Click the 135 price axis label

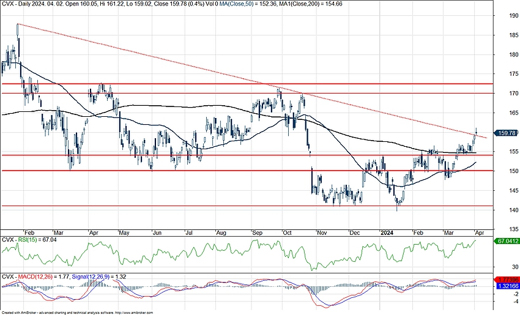(x=514, y=229)
